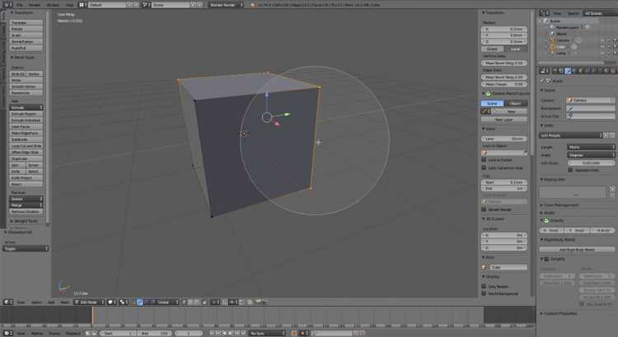
Task: Click the Rotate button in Transform panel
Action: point(26,29)
